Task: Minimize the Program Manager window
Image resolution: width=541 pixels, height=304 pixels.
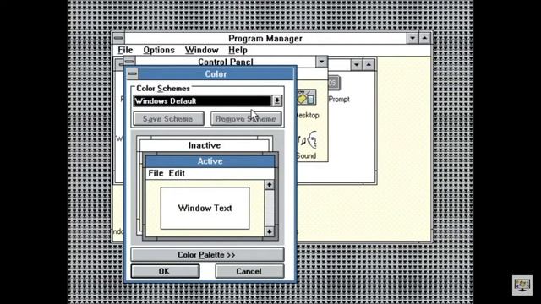Action: coord(413,38)
